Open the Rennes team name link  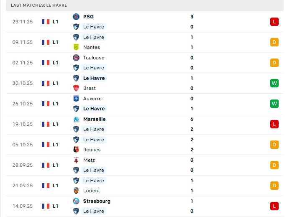(x=92, y=150)
